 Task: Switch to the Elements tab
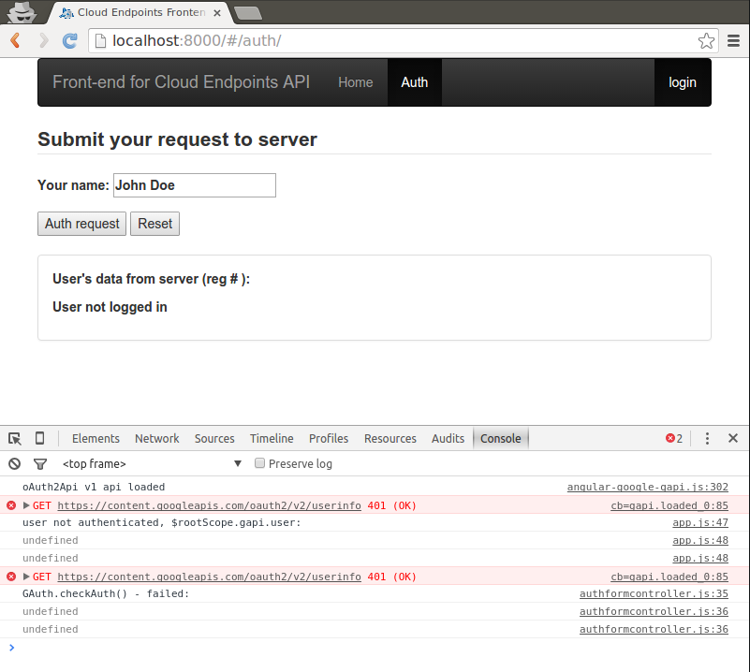coord(96,438)
